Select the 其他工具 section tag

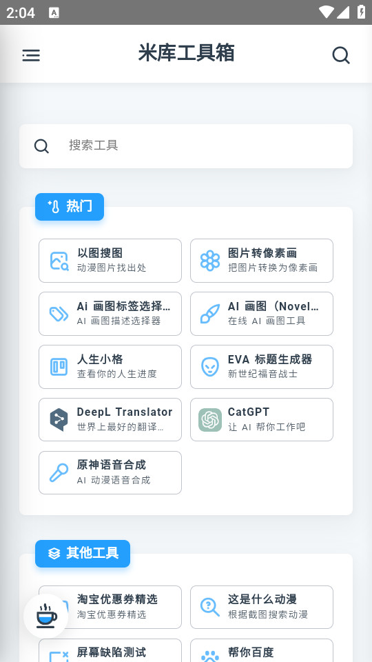[x=83, y=554]
